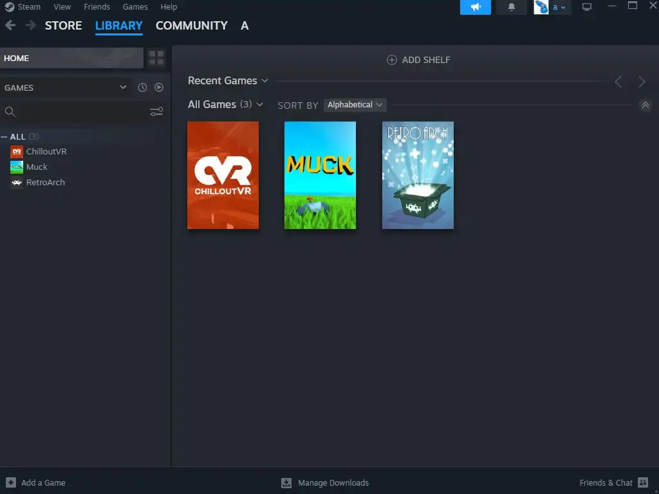Click Manage Downloads label
Image resolution: width=659 pixels, height=494 pixels.
[333, 482]
